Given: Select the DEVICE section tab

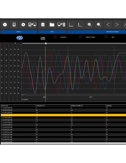Looking at the screenshot, I should [x=19, y=32].
